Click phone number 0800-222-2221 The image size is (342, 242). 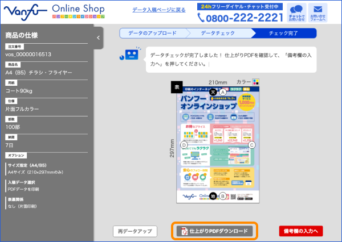pos(245,18)
